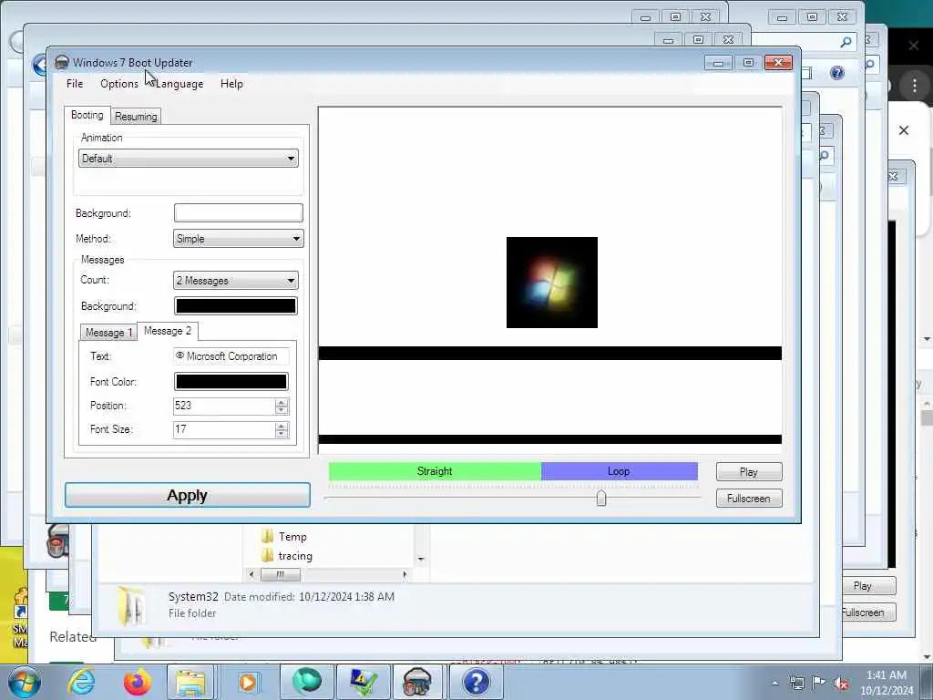
Task: Click the Apply button
Action: [x=188, y=495]
